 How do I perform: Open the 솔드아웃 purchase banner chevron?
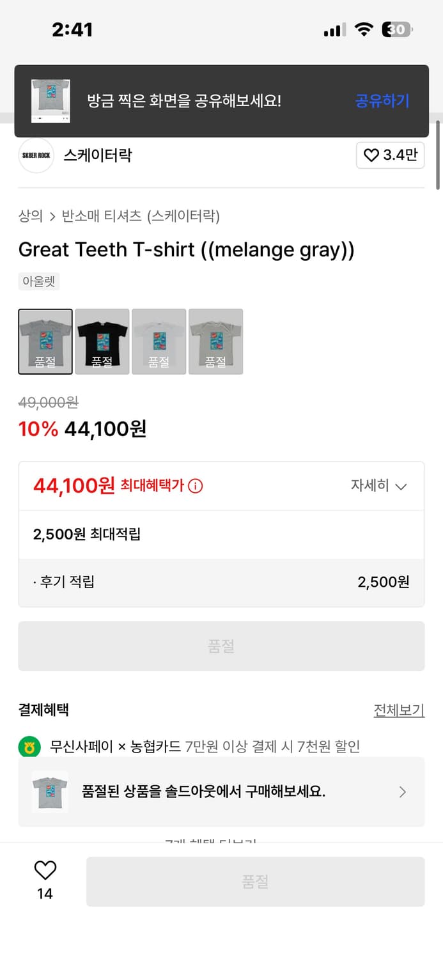click(402, 792)
